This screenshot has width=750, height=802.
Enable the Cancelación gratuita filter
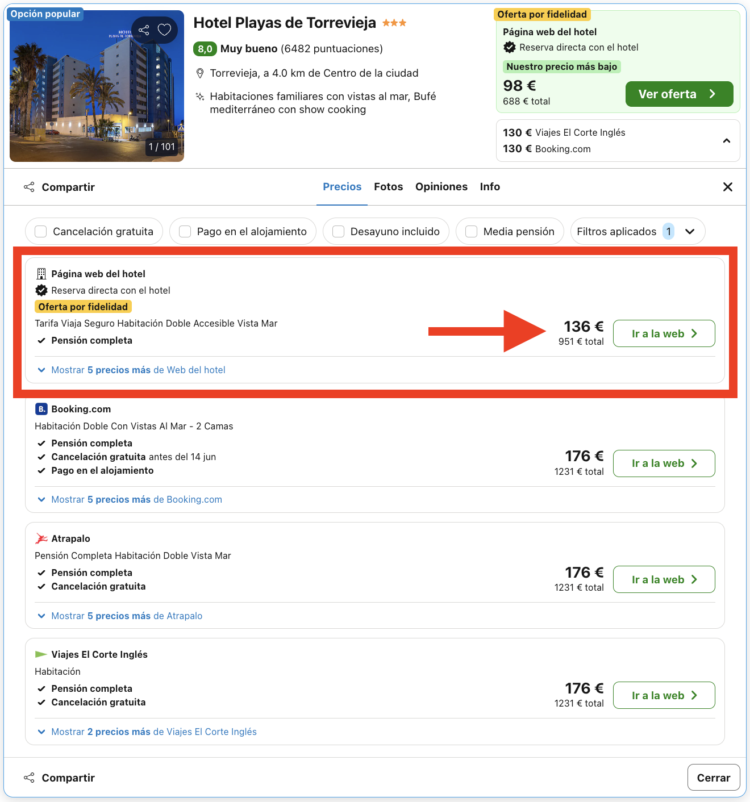[x=40, y=231]
